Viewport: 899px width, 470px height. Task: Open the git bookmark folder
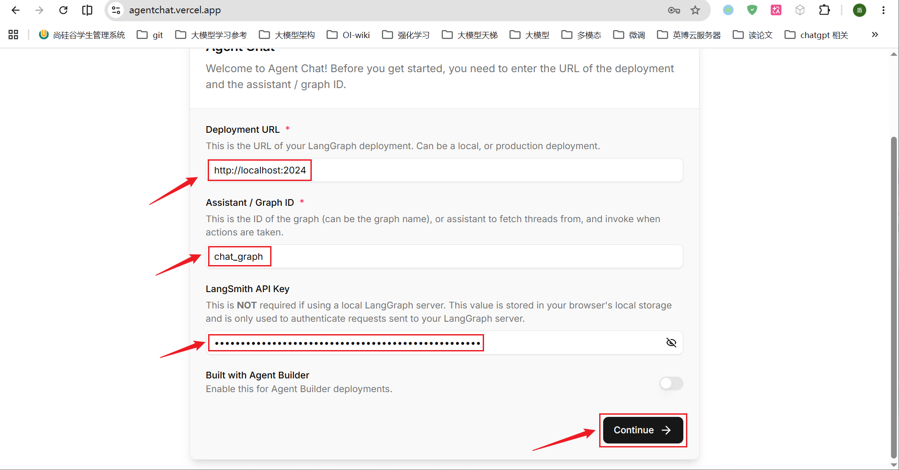(x=150, y=35)
